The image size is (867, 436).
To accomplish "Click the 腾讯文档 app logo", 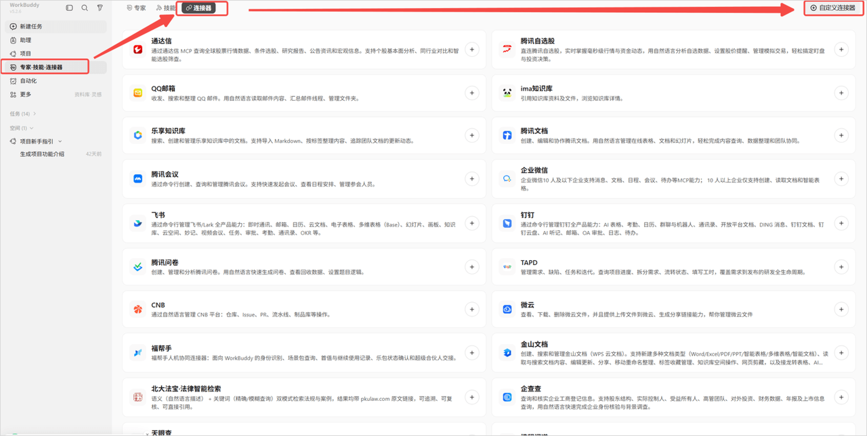I will pos(507,136).
